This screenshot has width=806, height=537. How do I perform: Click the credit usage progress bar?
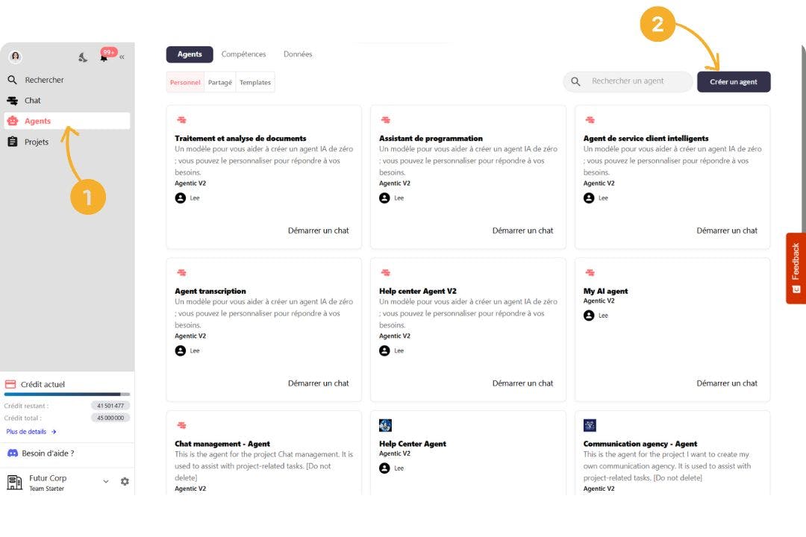67,394
